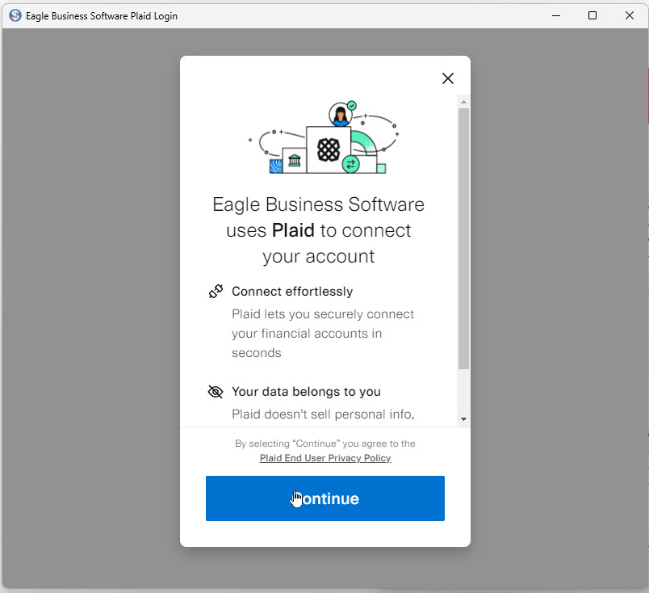
Task: Close the Plaid dialog with the X icon
Action: pyautogui.click(x=448, y=78)
